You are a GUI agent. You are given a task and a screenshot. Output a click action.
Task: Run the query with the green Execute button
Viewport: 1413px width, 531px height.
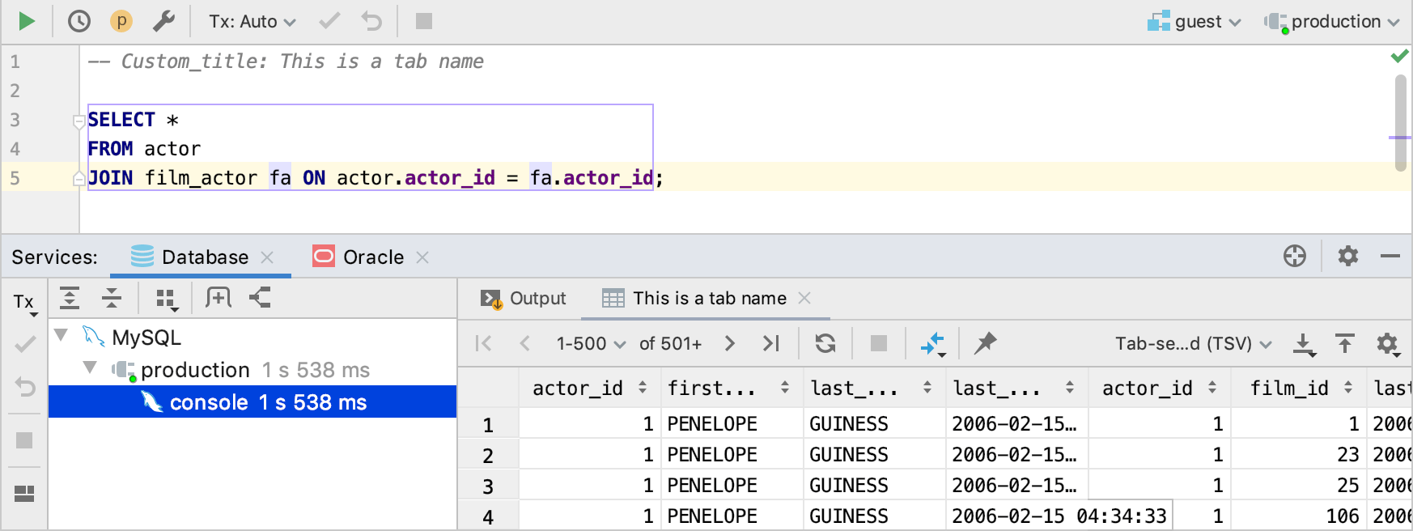(x=27, y=21)
